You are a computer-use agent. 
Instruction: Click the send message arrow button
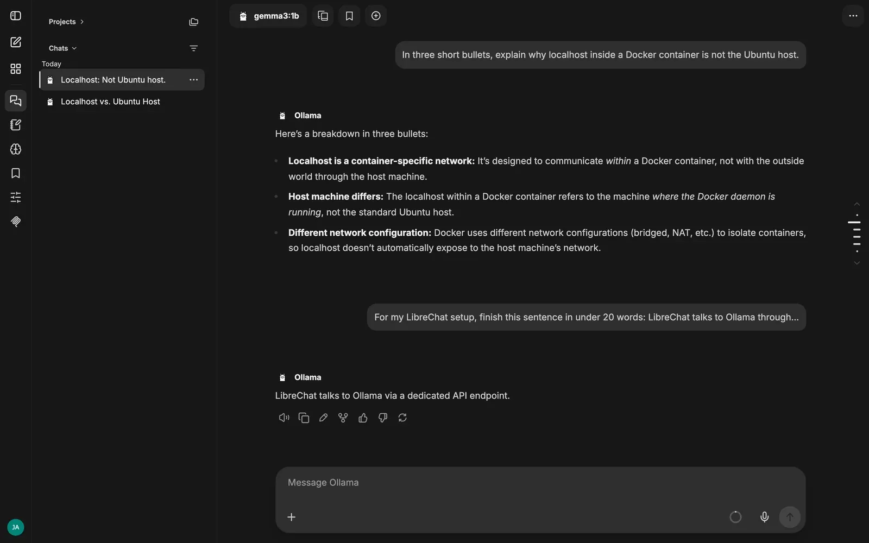coord(790,517)
